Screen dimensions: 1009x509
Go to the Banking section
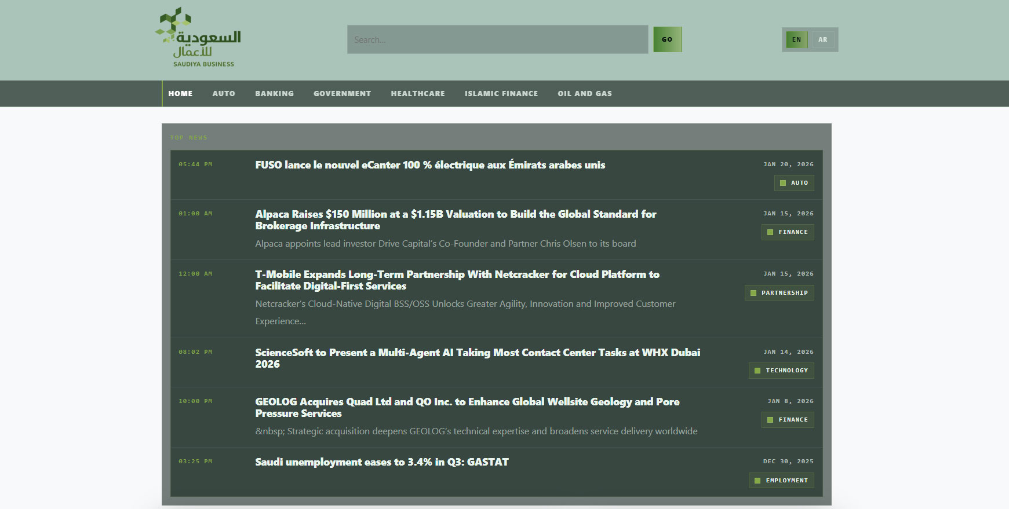(x=274, y=94)
